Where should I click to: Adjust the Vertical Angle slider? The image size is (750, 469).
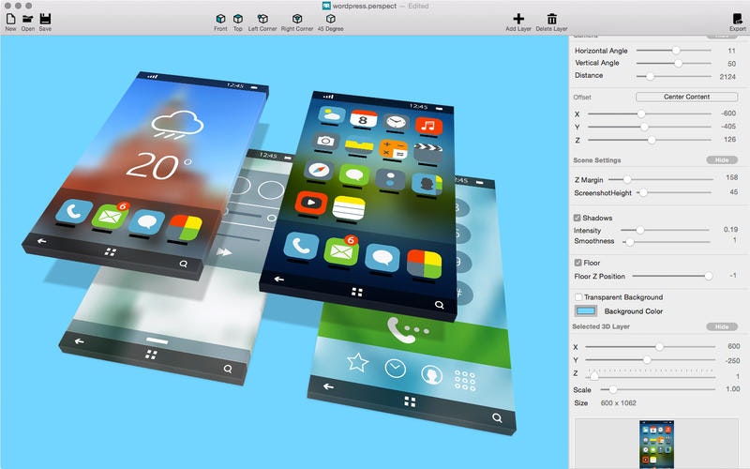tap(673, 63)
